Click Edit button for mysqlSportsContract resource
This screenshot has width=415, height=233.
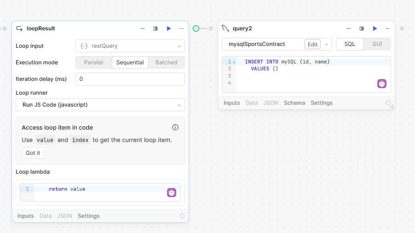[312, 45]
